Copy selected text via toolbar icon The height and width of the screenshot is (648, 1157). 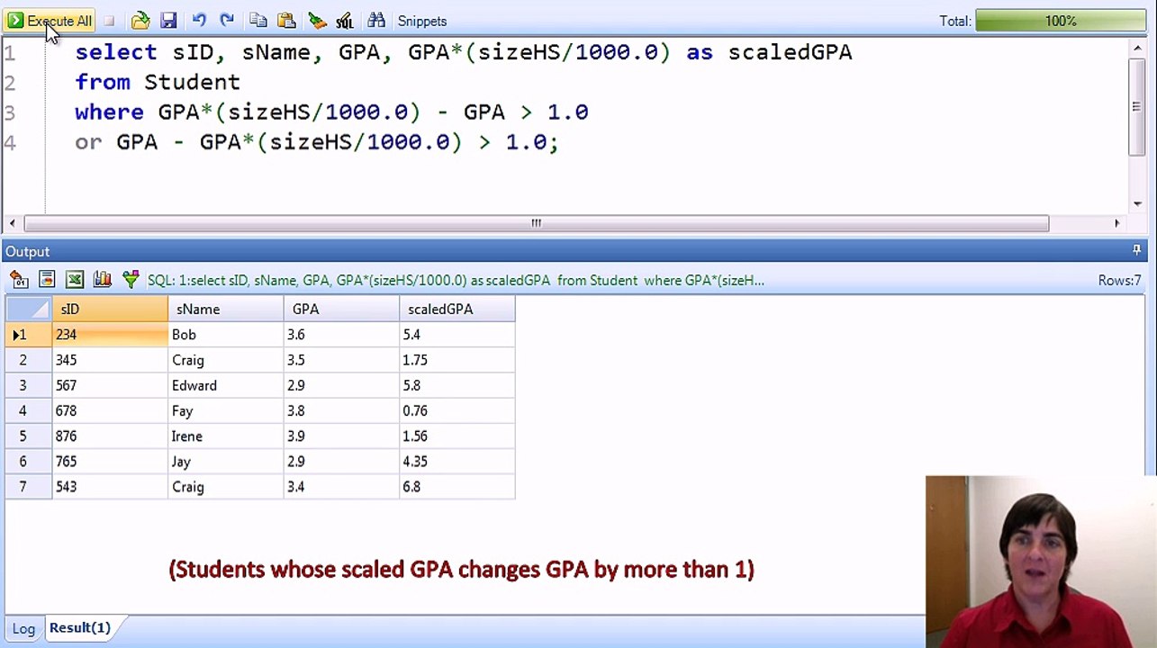[x=258, y=21]
